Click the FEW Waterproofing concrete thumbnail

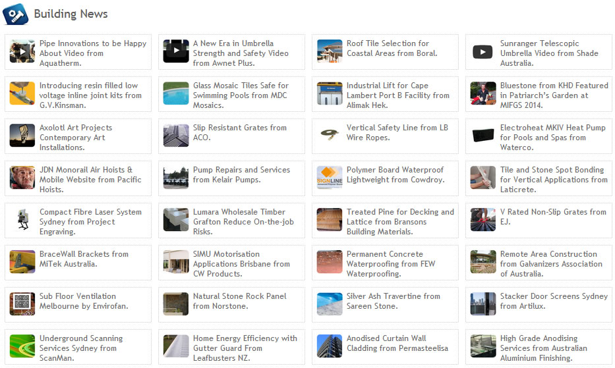[x=330, y=262]
